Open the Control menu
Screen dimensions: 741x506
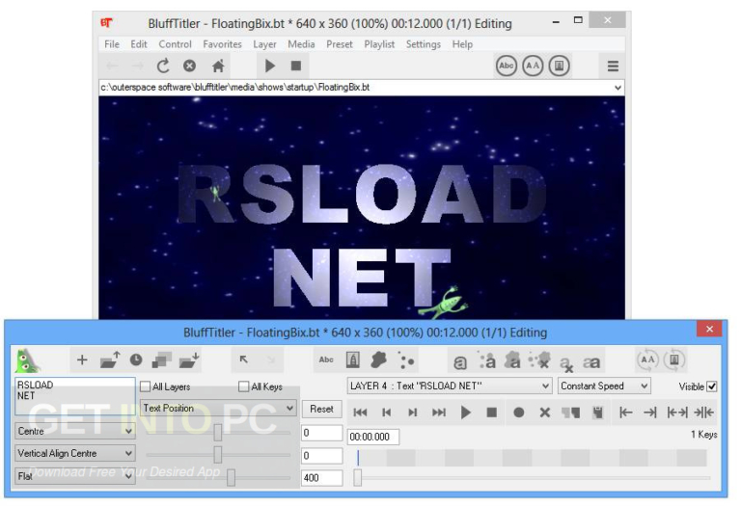(x=175, y=44)
